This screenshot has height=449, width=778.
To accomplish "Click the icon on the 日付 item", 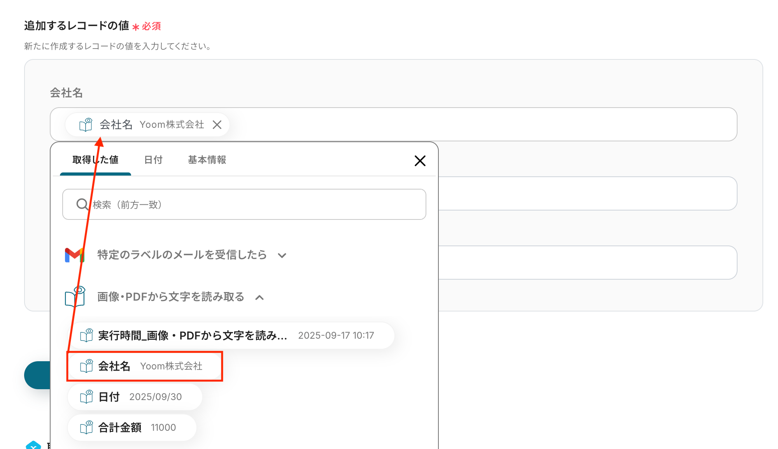I will [86, 397].
